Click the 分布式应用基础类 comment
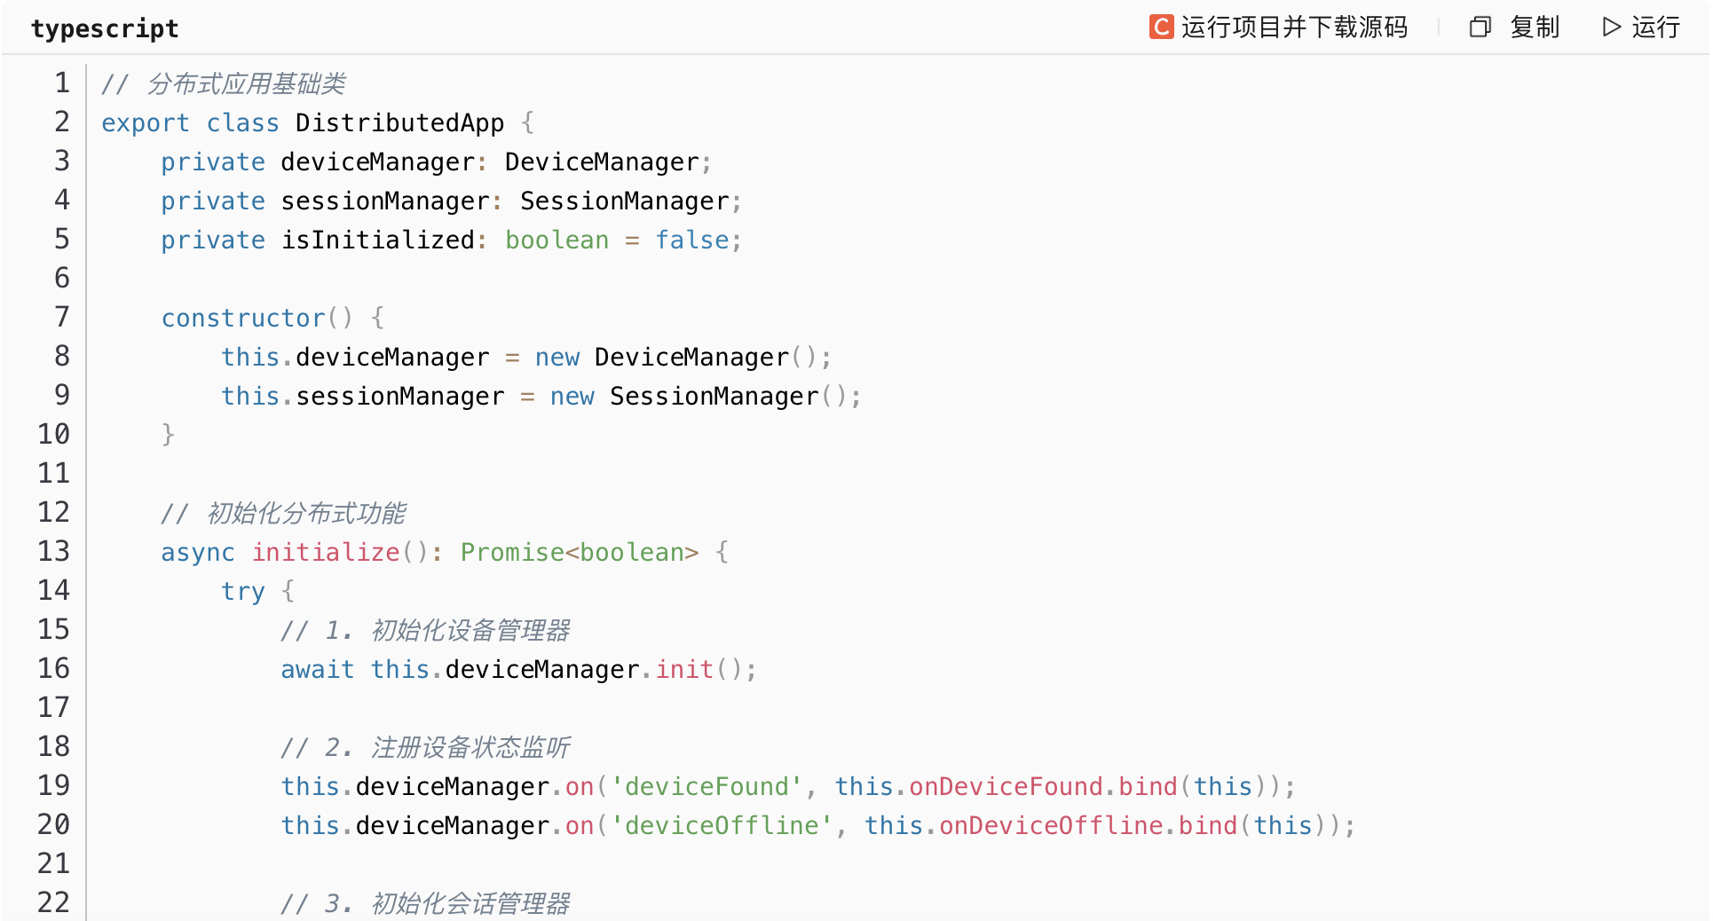Screen dimensions: 1713x921 [245, 84]
